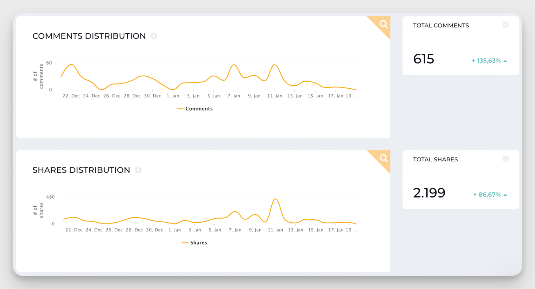Open the Comments Distribution info tooltip icon
This screenshot has width=535, height=289.
point(154,36)
